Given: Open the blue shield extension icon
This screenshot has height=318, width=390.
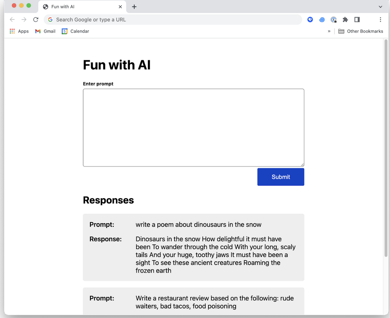Looking at the screenshot, I should point(310,20).
